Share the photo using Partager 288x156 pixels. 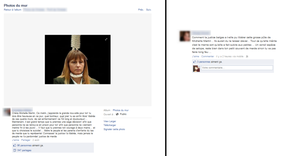coord(26,140)
